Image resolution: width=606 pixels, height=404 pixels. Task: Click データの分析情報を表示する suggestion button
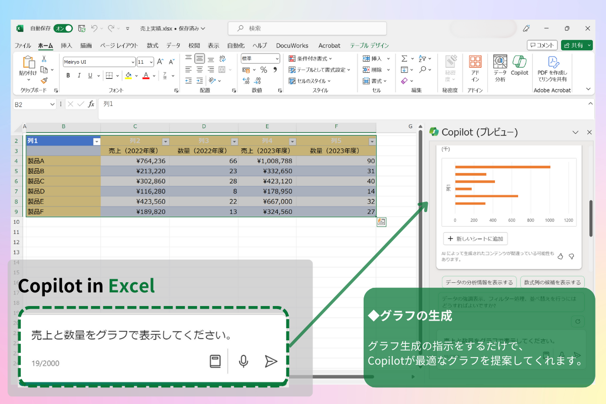click(479, 282)
